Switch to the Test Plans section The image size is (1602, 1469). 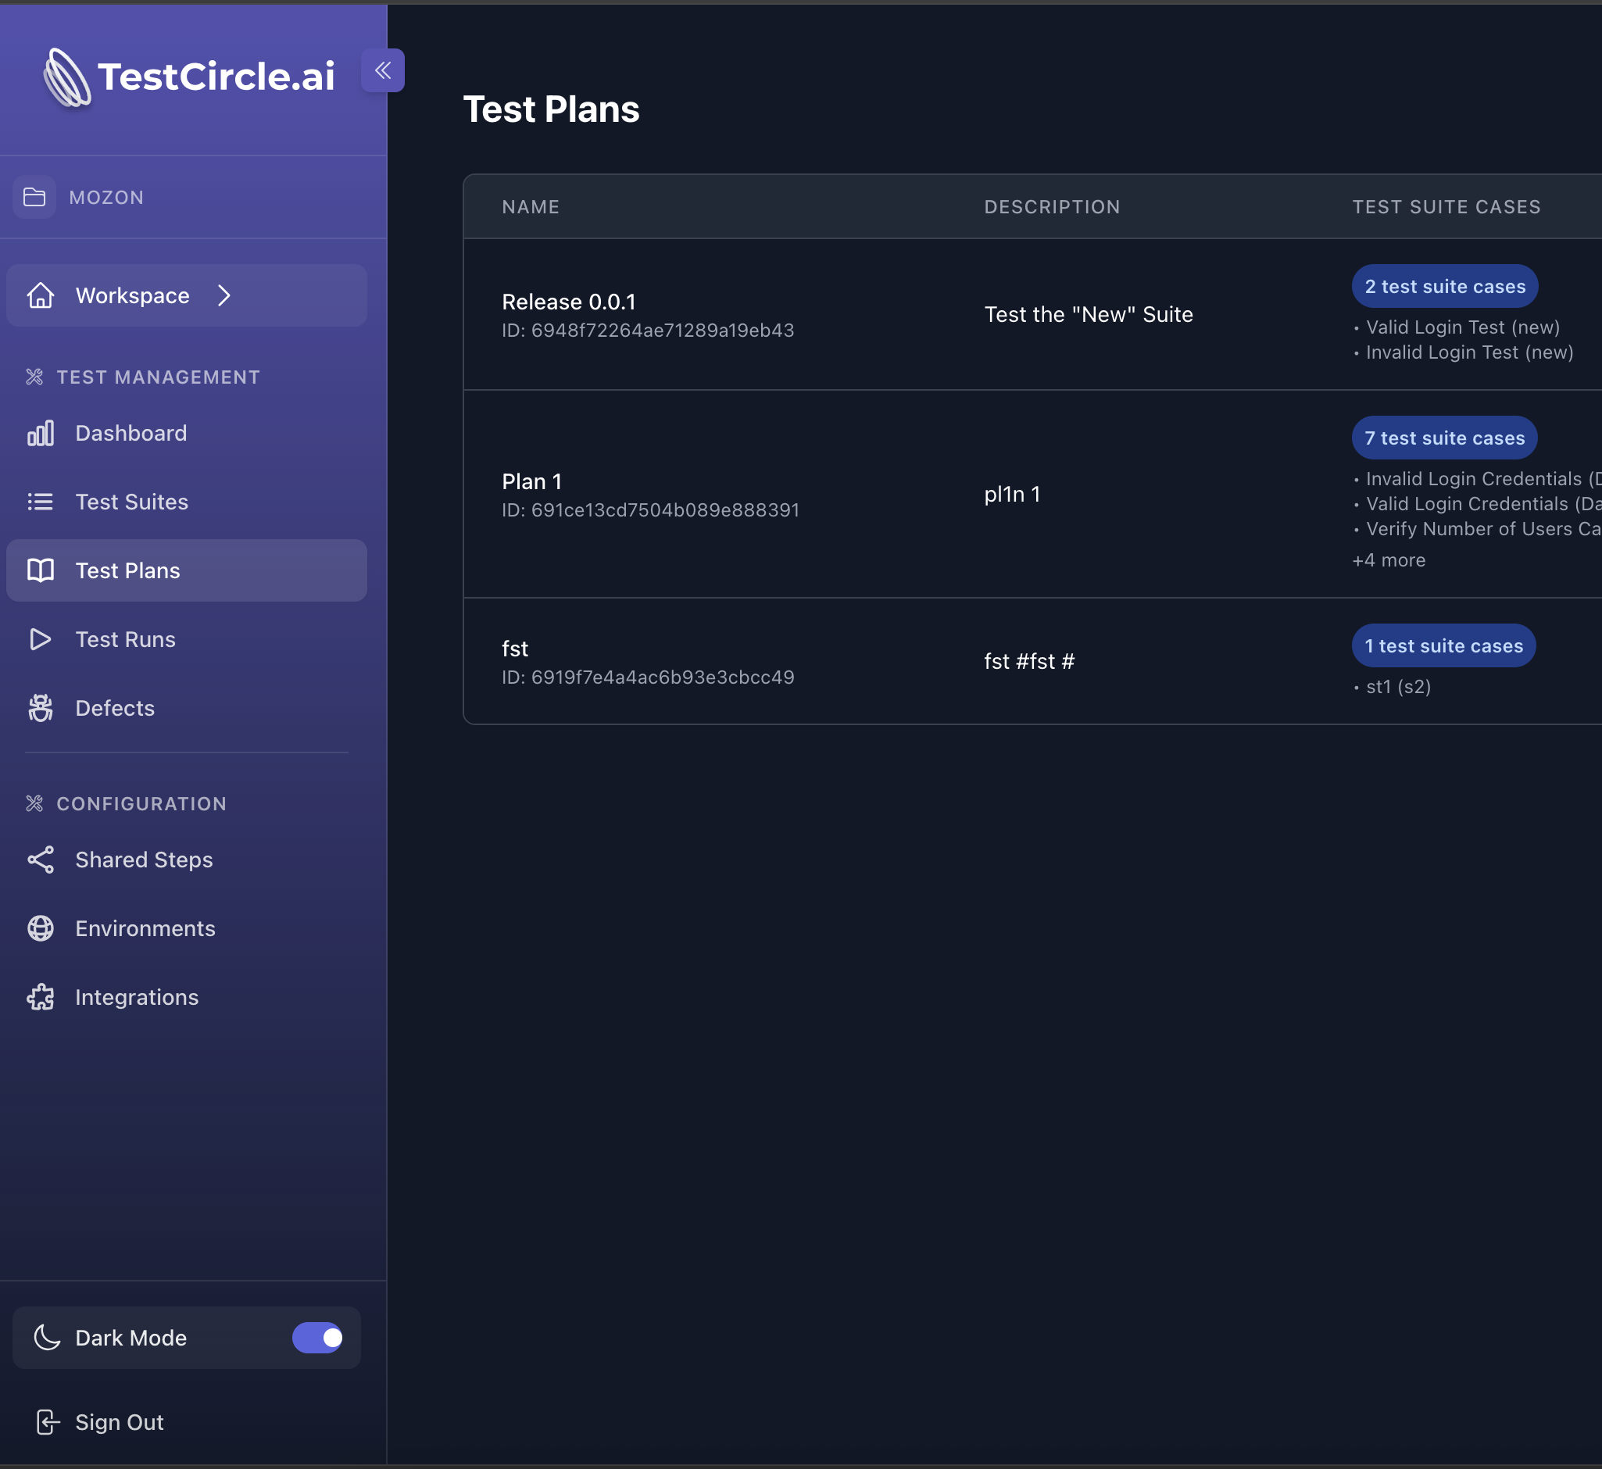point(127,570)
